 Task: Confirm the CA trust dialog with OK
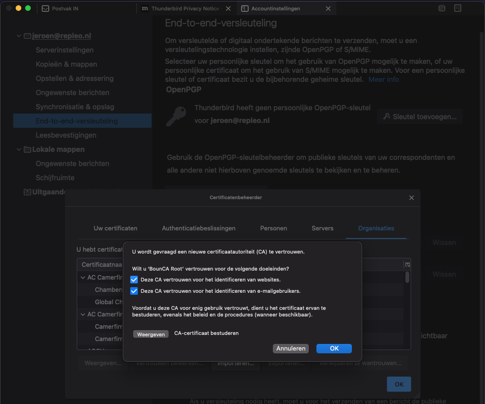point(334,348)
